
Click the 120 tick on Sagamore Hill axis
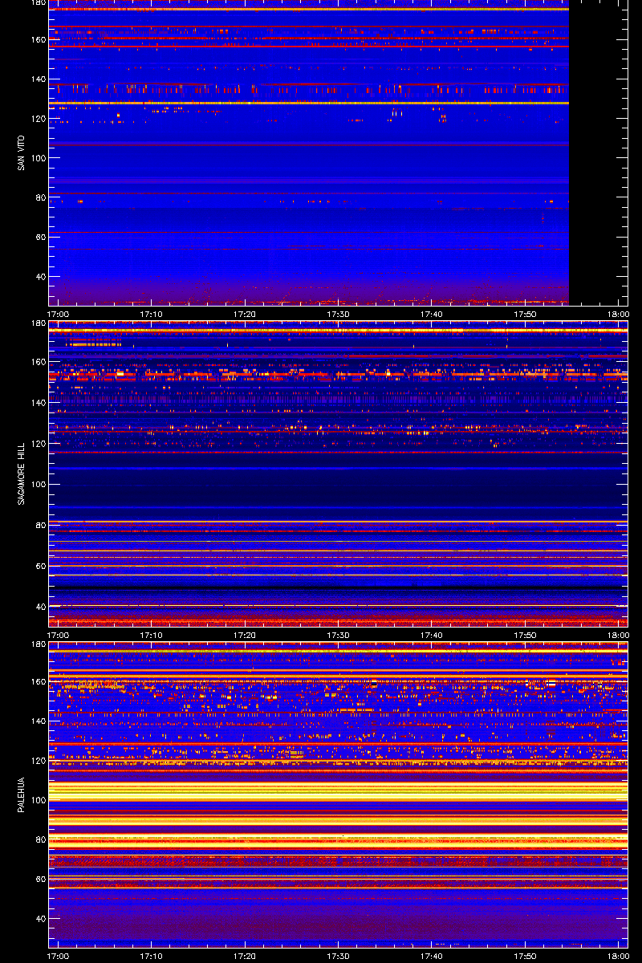tap(38, 444)
